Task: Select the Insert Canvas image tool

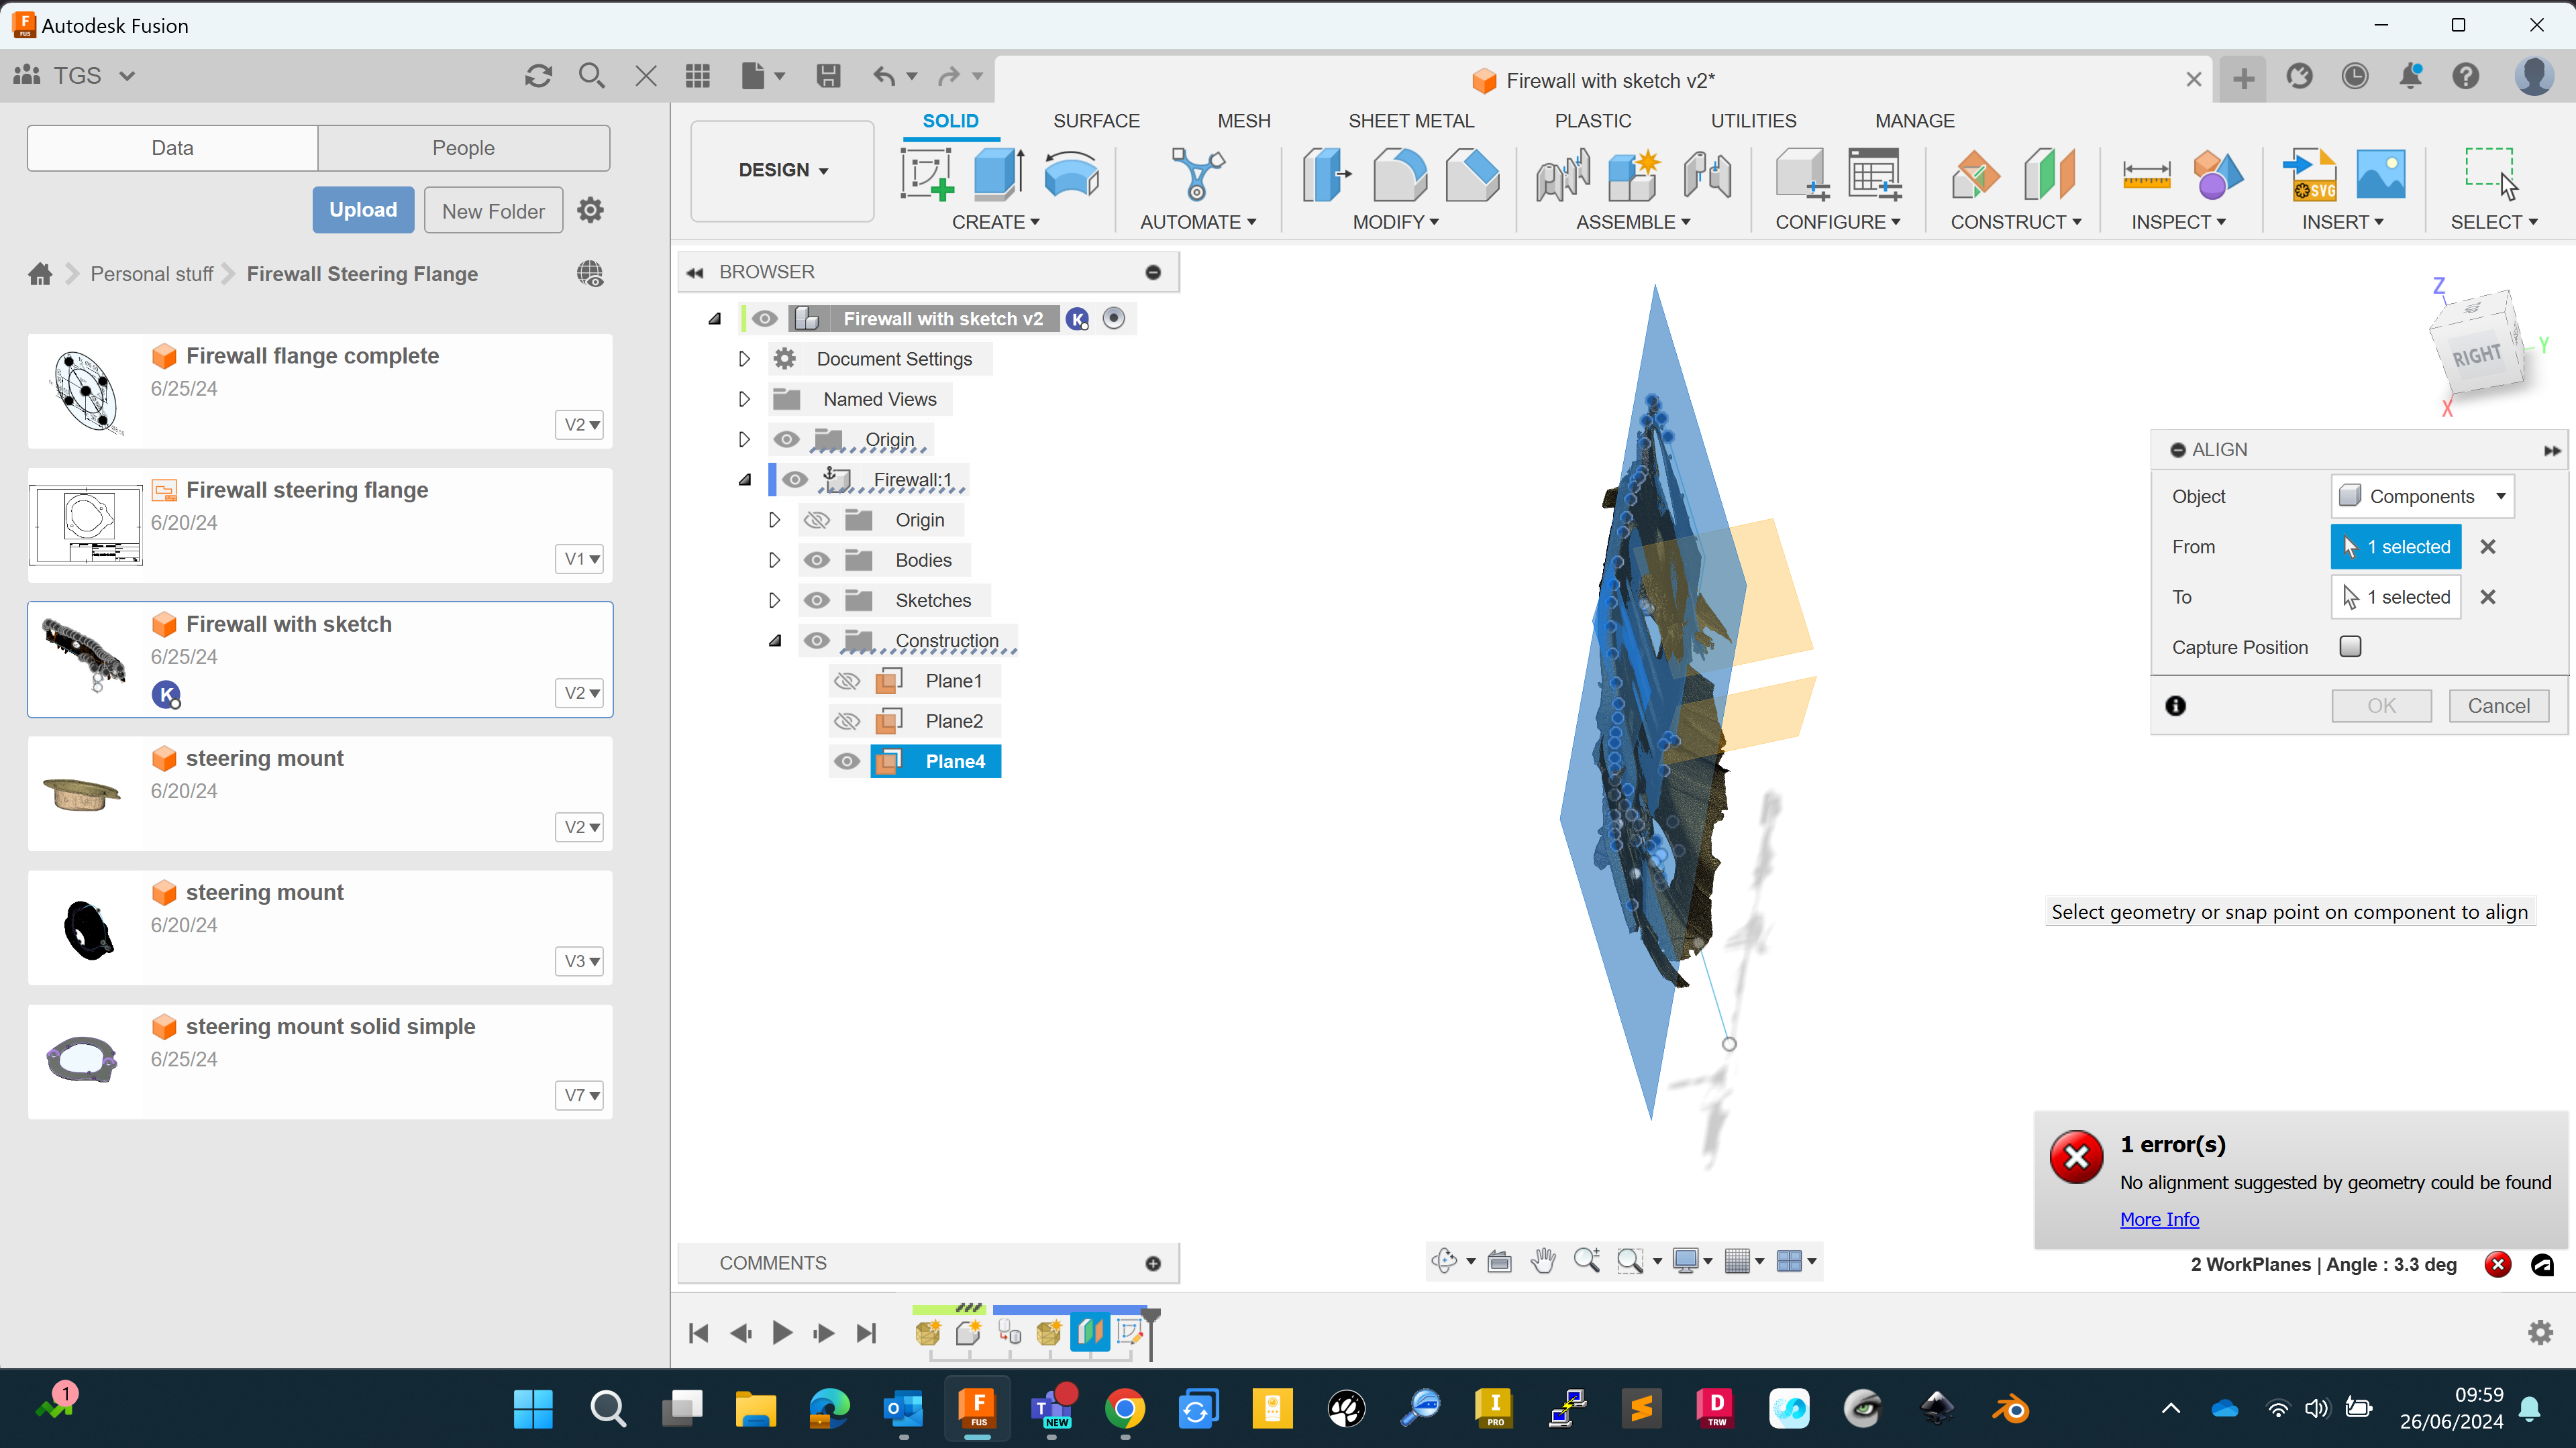Action: pos(2381,175)
